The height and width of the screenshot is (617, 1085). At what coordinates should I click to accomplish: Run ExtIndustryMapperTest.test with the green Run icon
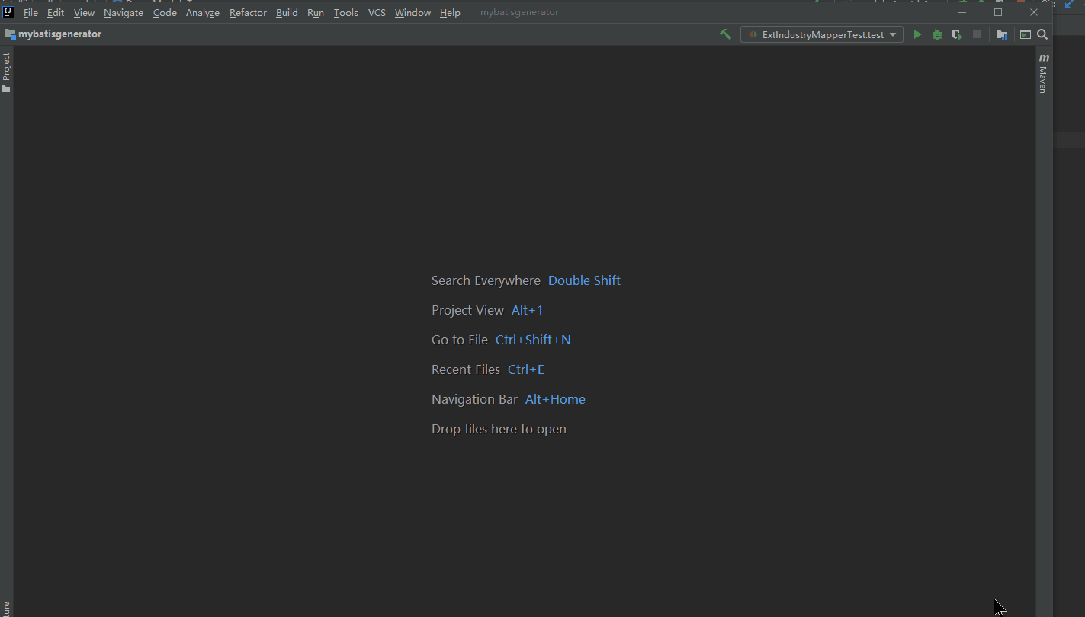pyautogui.click(x=917, y=34)
